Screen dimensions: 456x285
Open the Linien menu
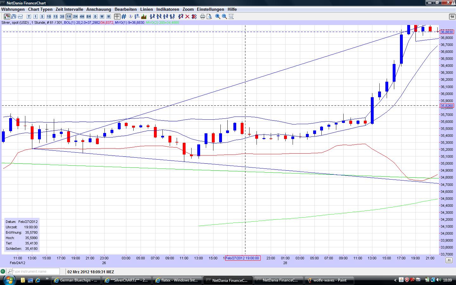[x=147, y=9]
